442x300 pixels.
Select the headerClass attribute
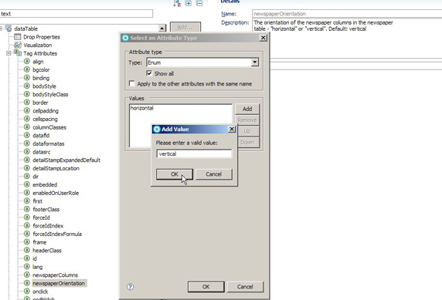tap(47, 251)
